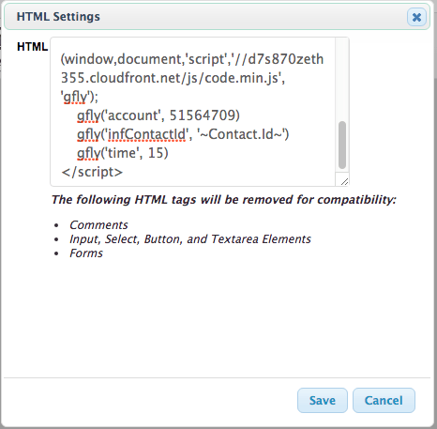Place cursor on the closing script tag line

92,172
